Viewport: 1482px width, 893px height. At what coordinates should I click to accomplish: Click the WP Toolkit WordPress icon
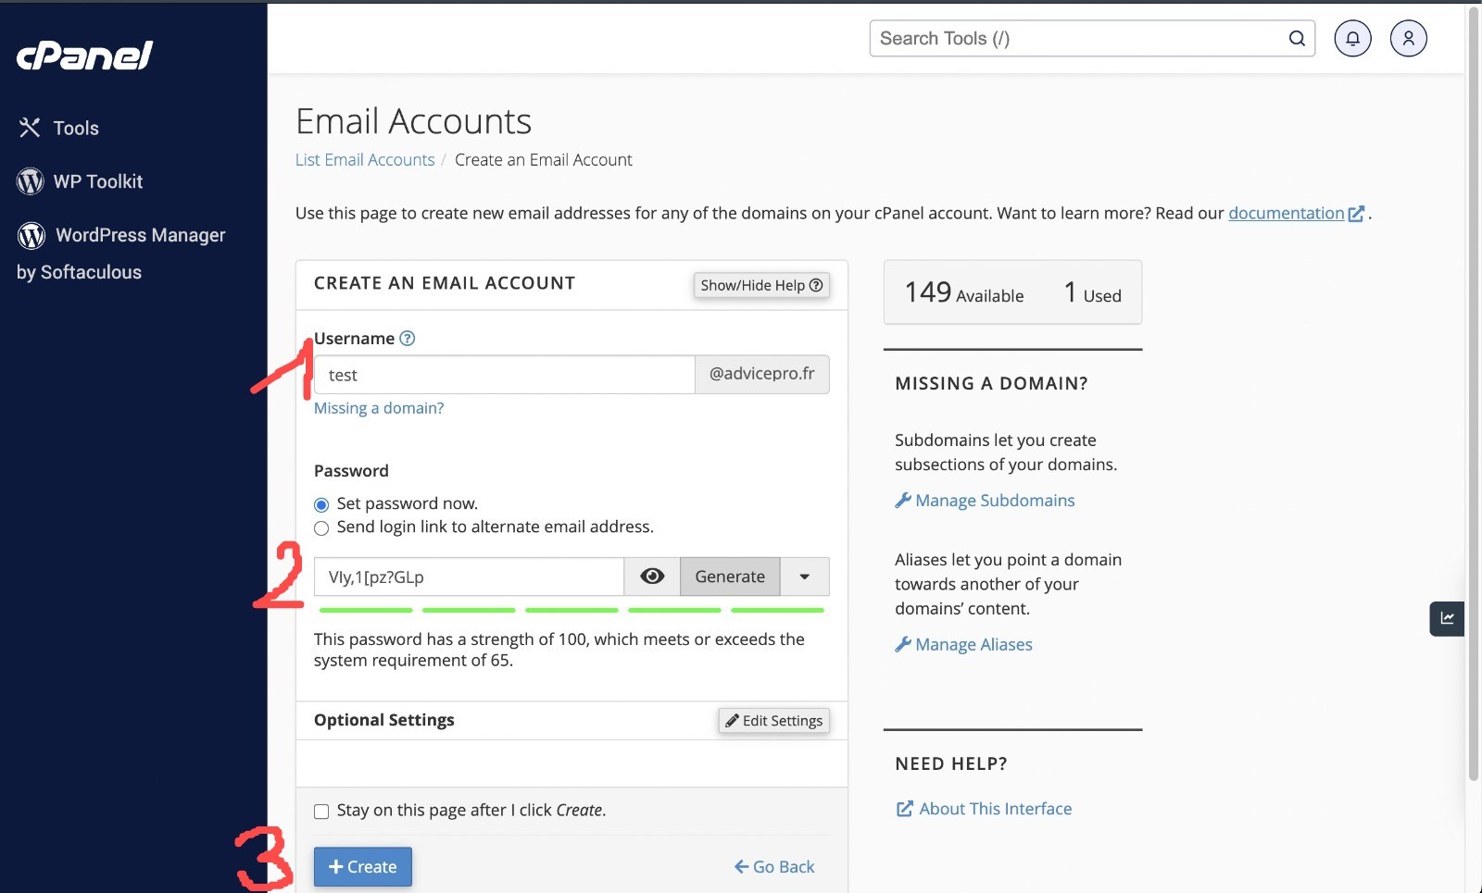31,181
